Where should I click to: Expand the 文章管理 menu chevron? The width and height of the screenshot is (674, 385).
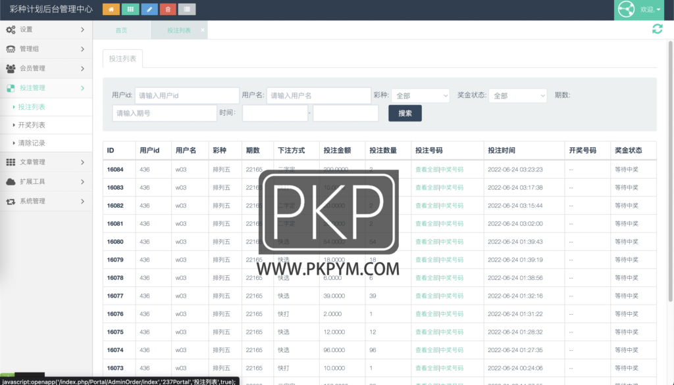click(82, 162)
